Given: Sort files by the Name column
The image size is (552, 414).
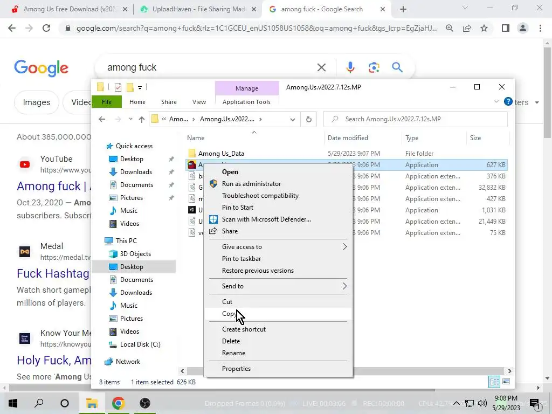Looking at the screenshot, I should (254, 138).
